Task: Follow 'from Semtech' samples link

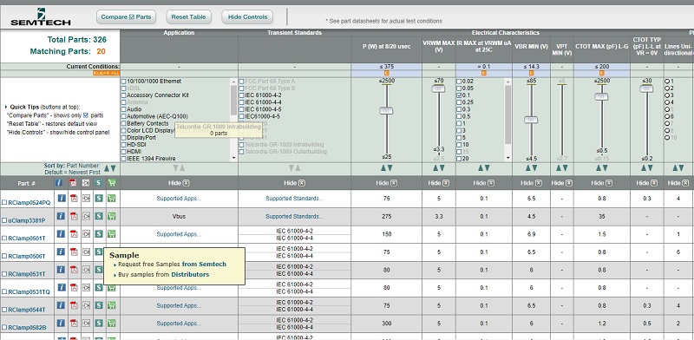Action: click(204, 264)
